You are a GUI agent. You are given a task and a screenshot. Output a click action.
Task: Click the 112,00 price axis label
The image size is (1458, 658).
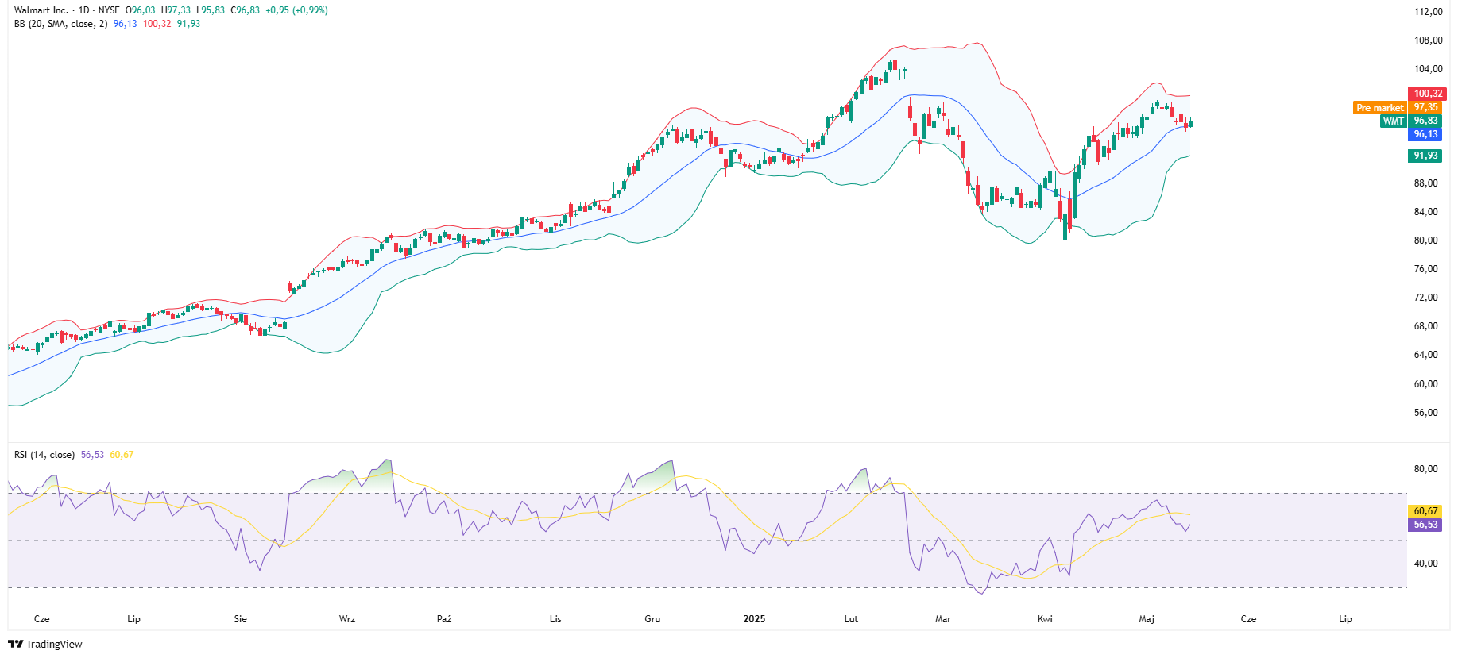(x=1428, y=12)
